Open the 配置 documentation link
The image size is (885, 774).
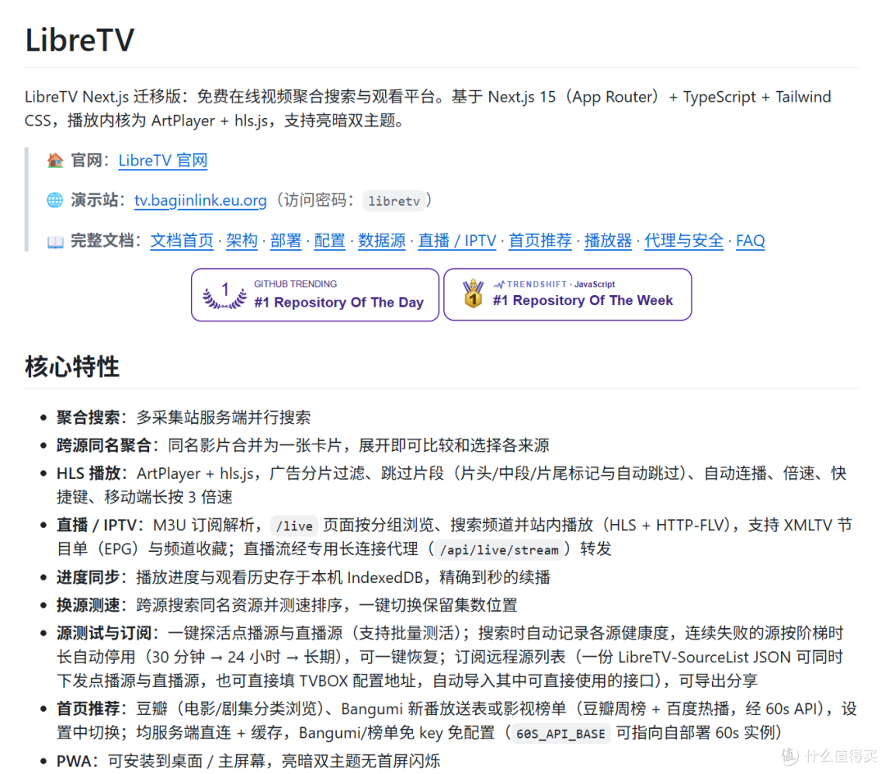(x=329, y=240)
